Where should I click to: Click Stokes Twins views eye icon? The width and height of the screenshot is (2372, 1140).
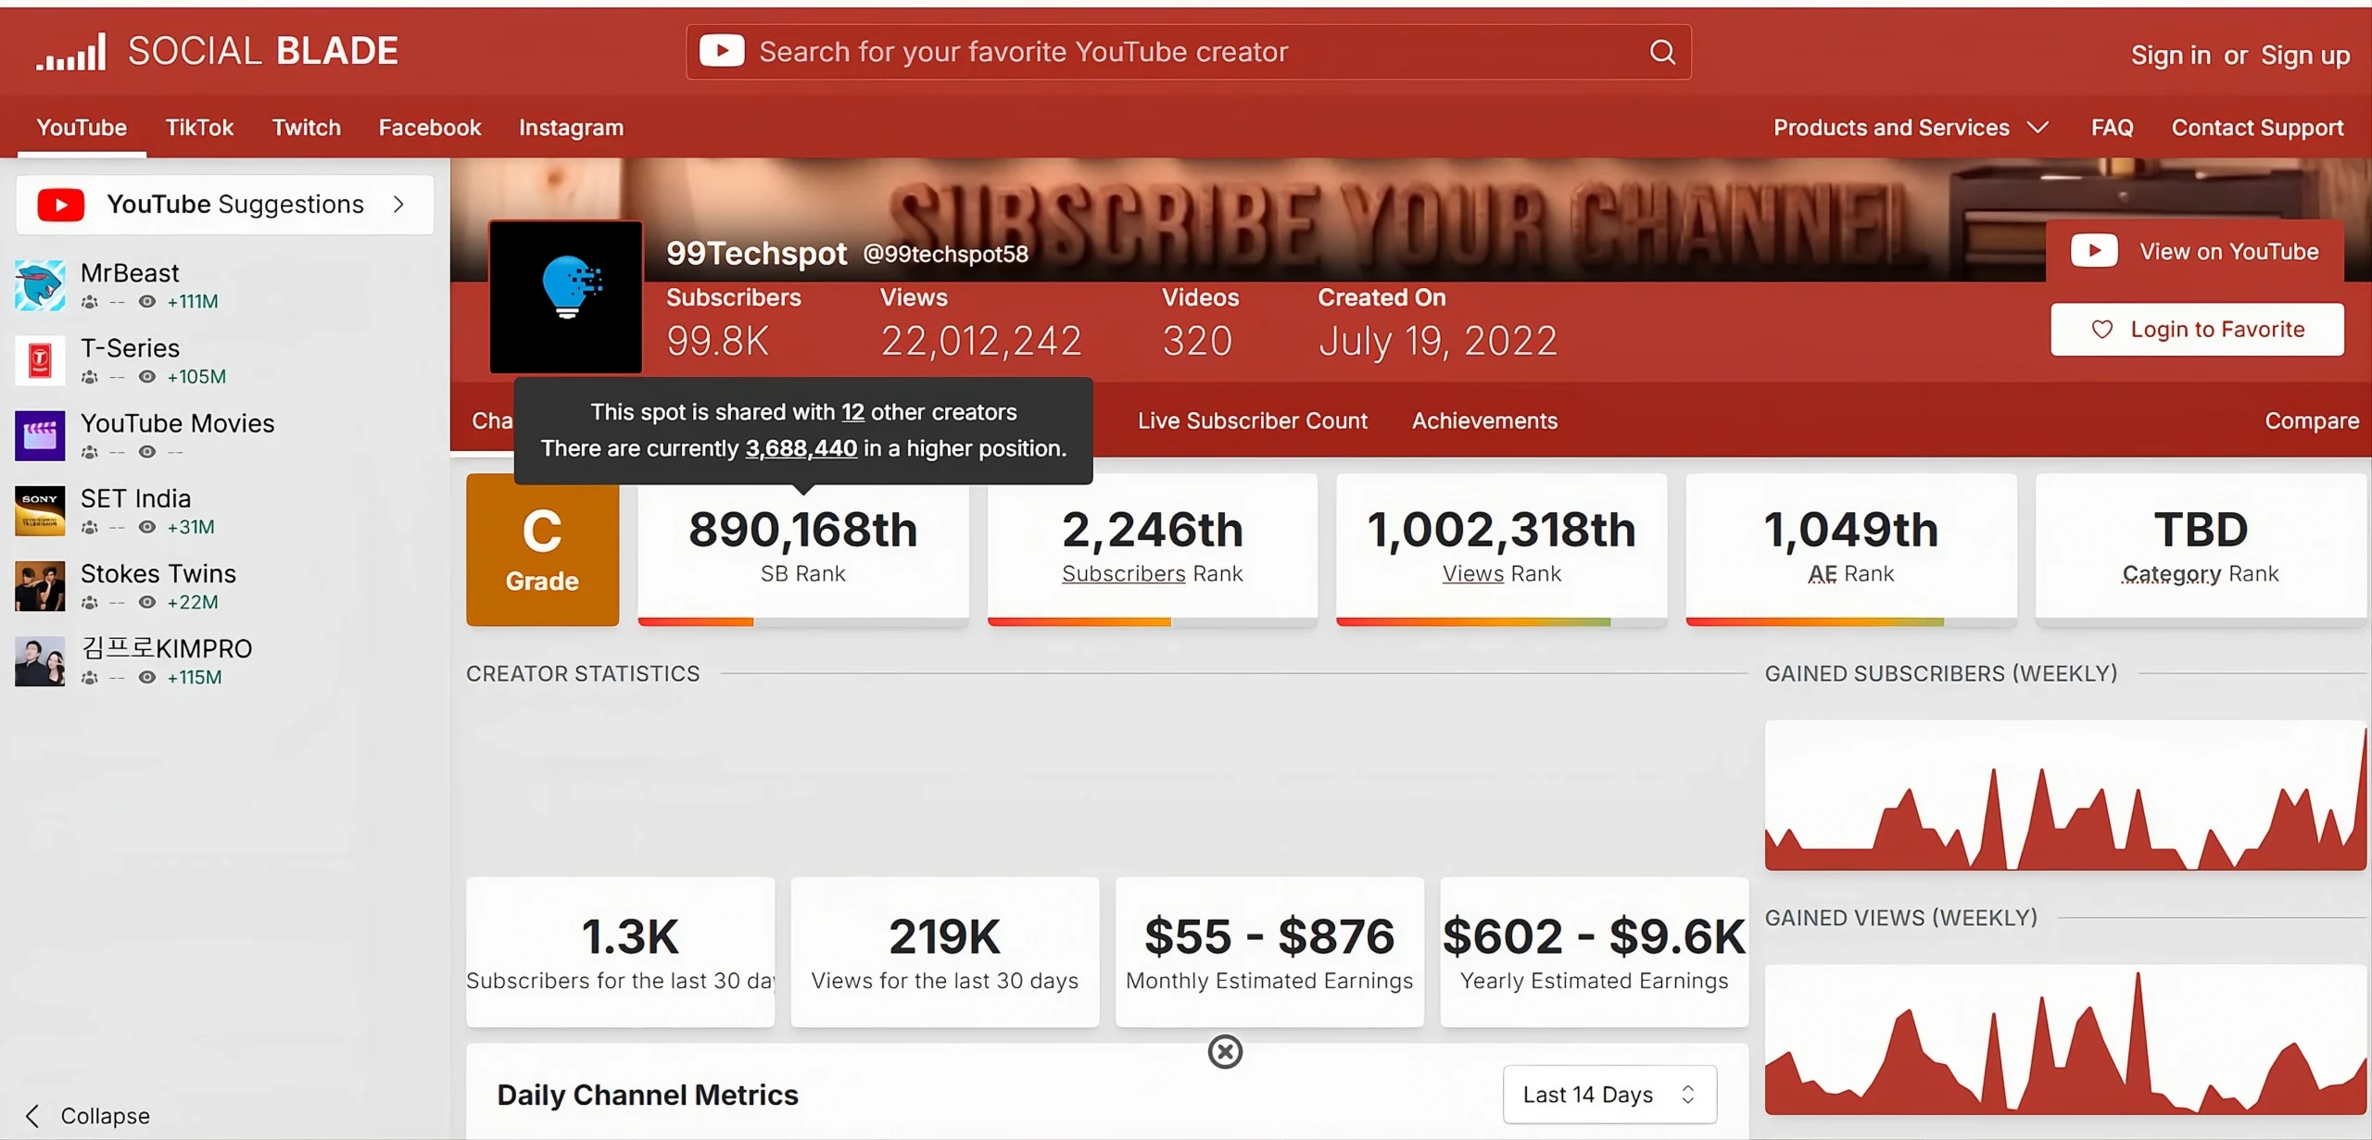point(146,602)
